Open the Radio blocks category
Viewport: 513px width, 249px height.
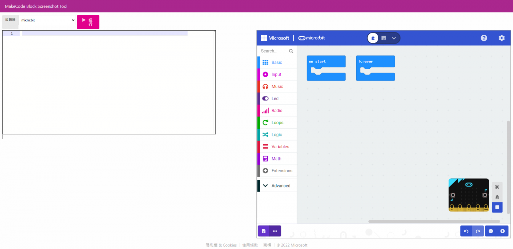(x=277, y=111)
